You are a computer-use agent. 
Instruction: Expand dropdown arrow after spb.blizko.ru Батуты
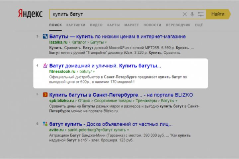(x=177, y=101)
